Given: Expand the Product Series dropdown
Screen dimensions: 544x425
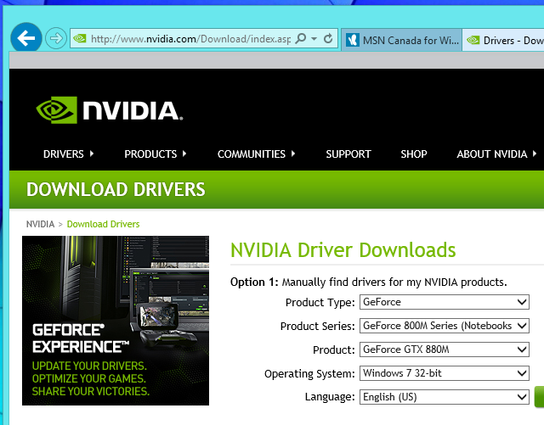Looking at the screenshot, I should 444,326.
